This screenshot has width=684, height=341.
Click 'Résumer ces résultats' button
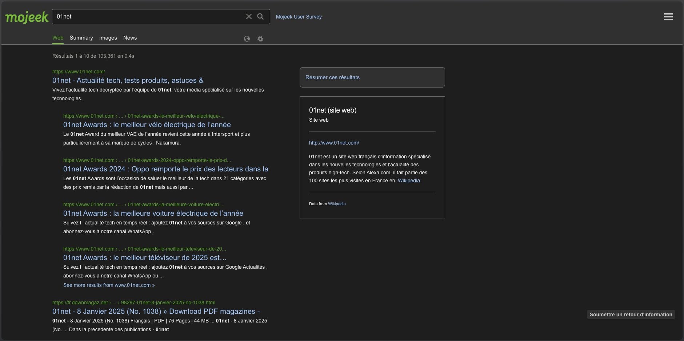372,77
